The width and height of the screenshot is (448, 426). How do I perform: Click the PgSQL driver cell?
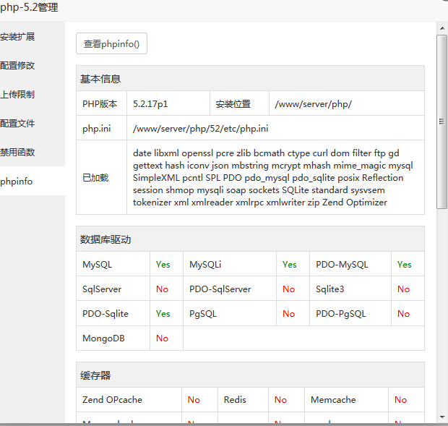point(230,313)
